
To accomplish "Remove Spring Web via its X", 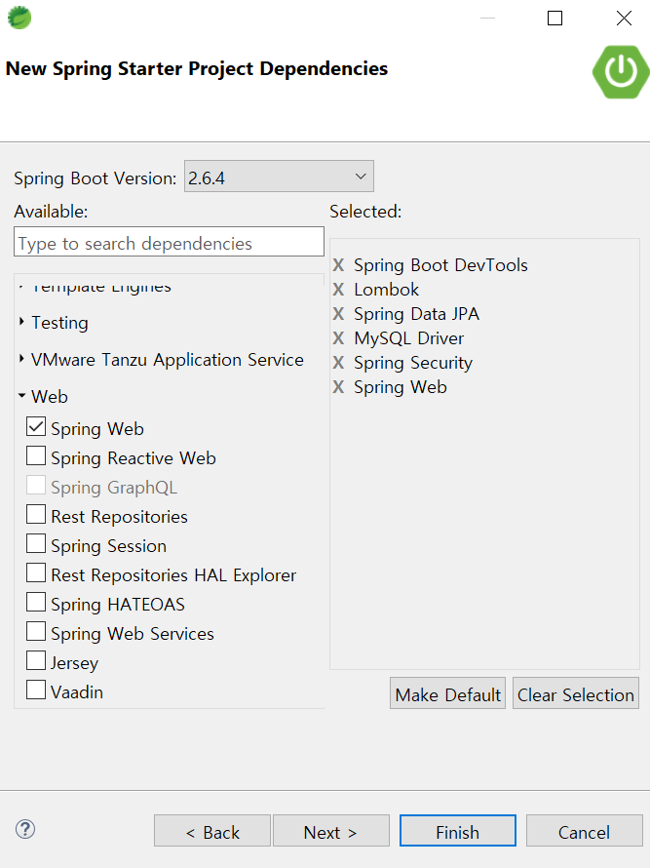I will click(338, 387).
